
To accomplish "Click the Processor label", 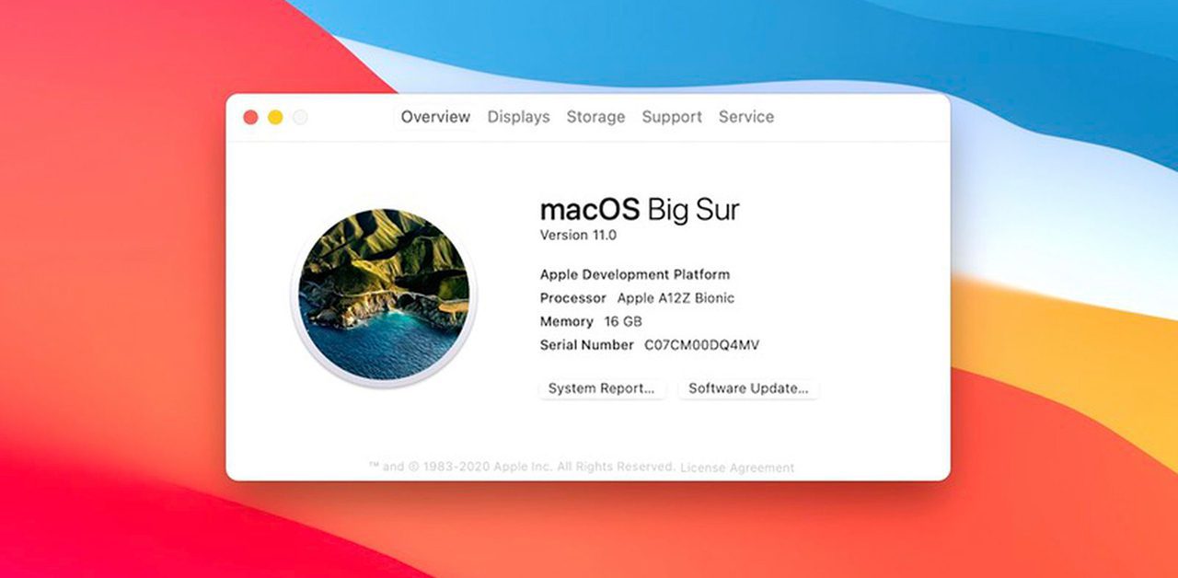I will 573,298.
